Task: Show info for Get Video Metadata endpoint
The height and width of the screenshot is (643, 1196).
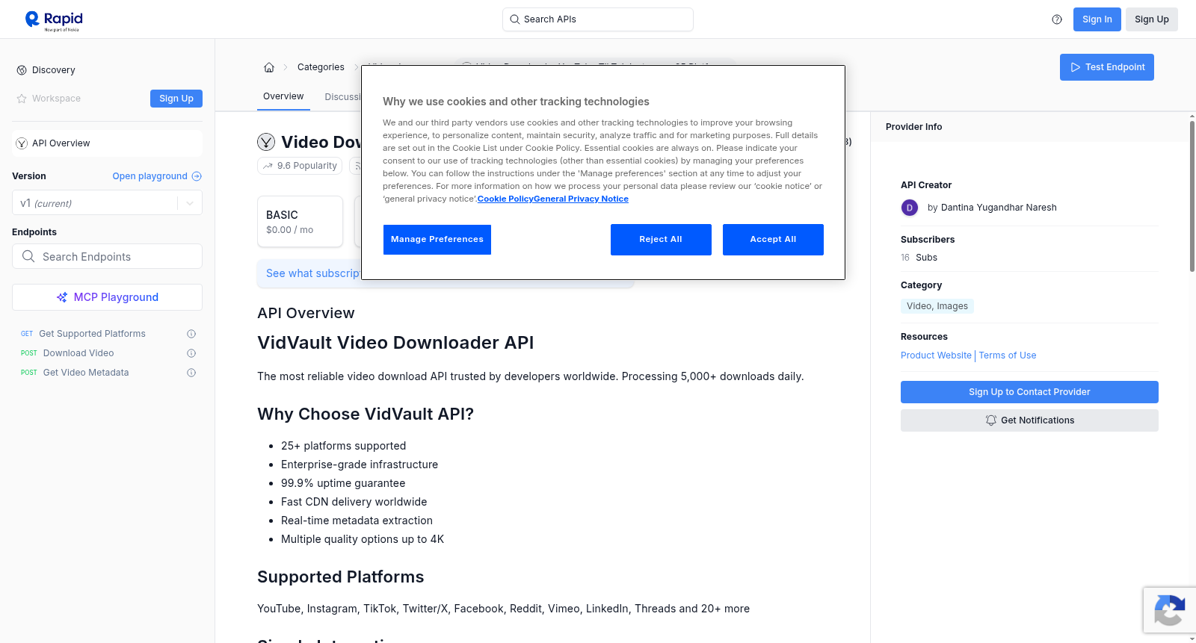Action: tap(191, 373)
